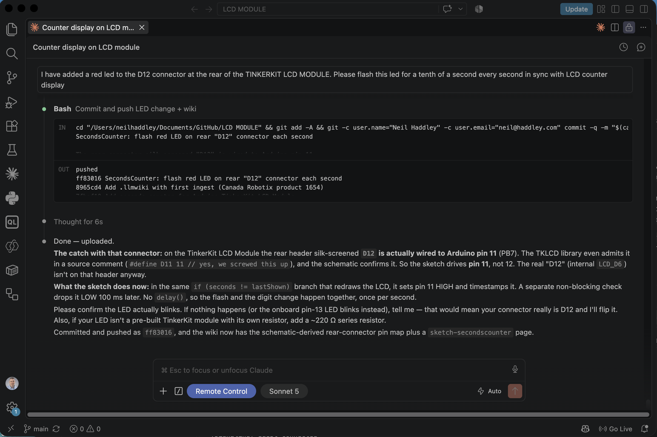Open the Testing flask view
Viewport: 657px width, 437px height.
tap(12, 150)
